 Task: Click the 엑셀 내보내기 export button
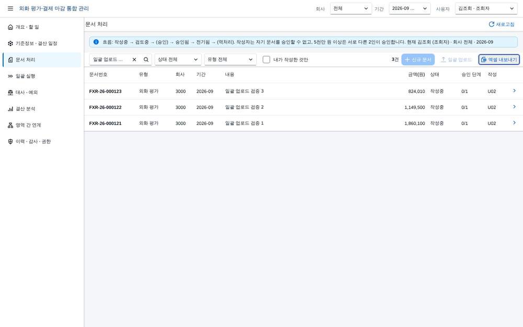(499, 60)
